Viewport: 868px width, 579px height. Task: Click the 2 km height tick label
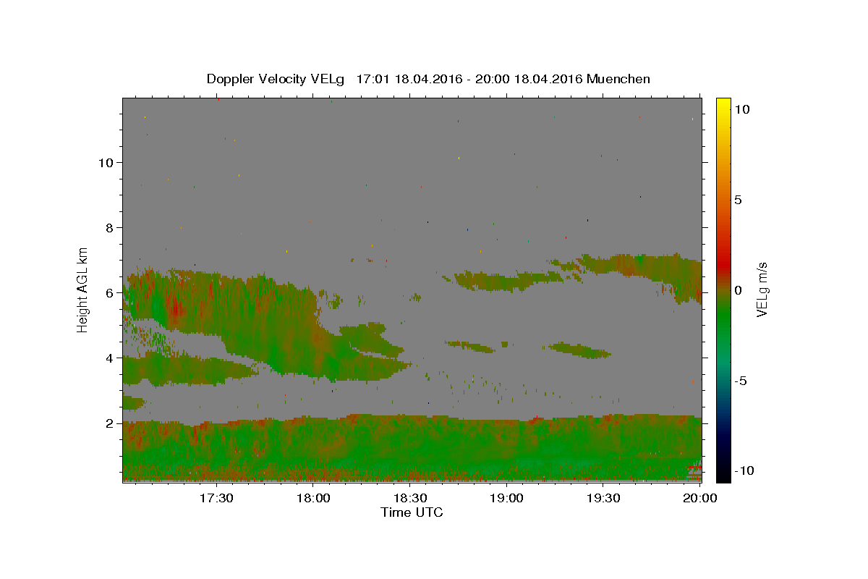[109, 423]
